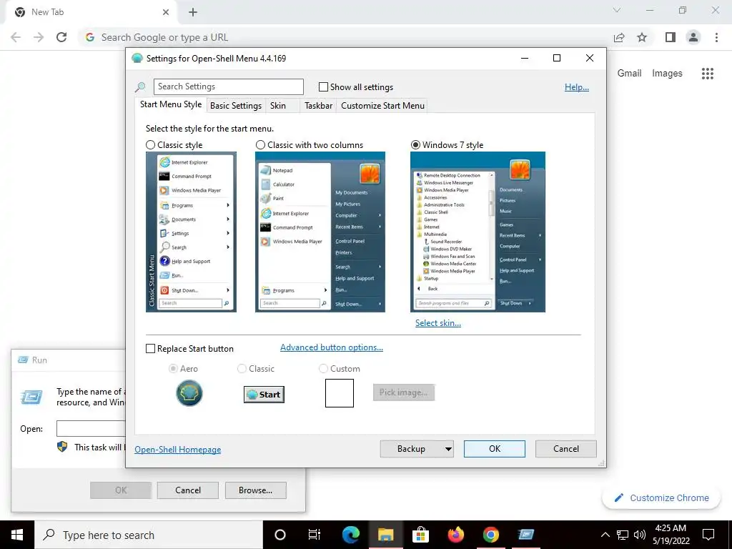The image size is (732, 549).
Task: Close the New Tab tab
Action: pyautogui.click(x=166, y=12)
